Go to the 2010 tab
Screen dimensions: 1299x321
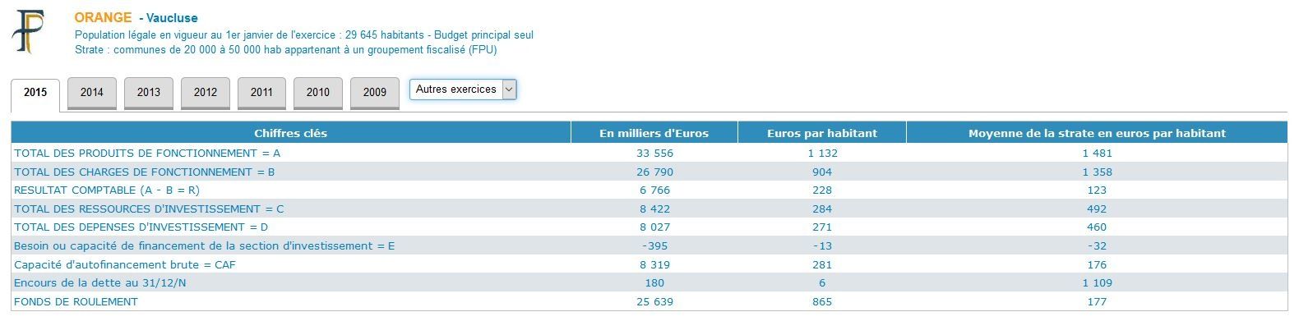point(318,93)
